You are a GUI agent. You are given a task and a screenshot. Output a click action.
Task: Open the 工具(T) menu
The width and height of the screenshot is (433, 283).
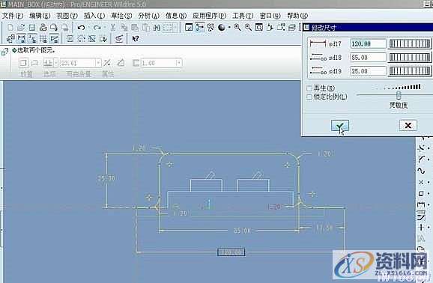[243, 16]
